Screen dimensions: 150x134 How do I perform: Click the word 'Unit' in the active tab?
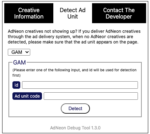73,16
